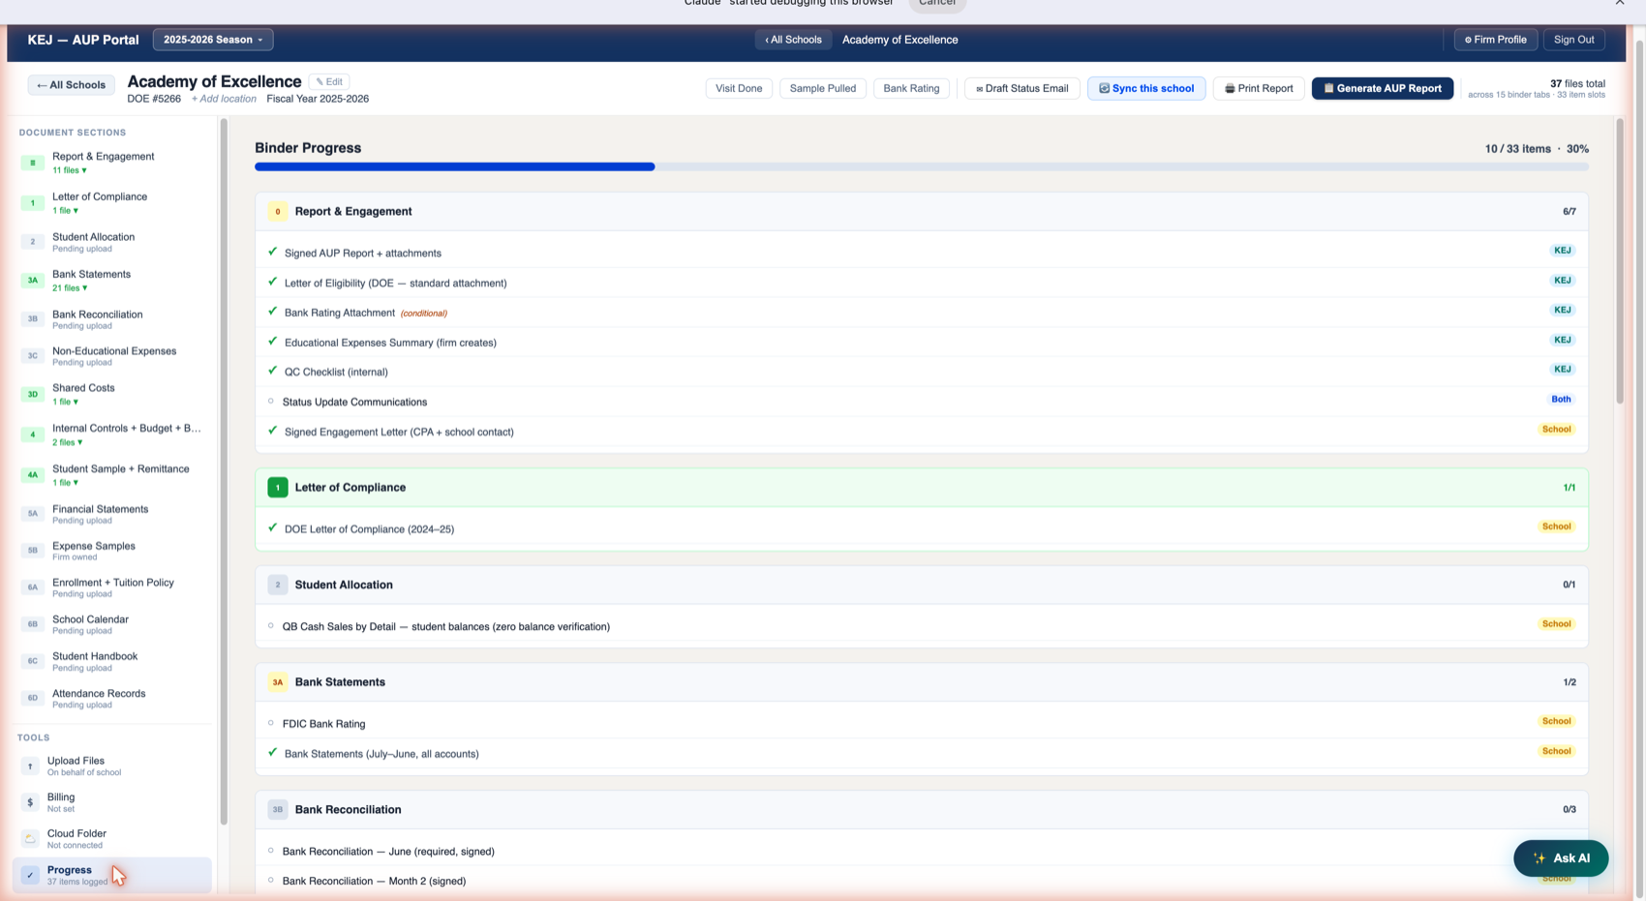Click the sparkle icon on Ask AI
1646x901 pixels.
pos(1539,858)
